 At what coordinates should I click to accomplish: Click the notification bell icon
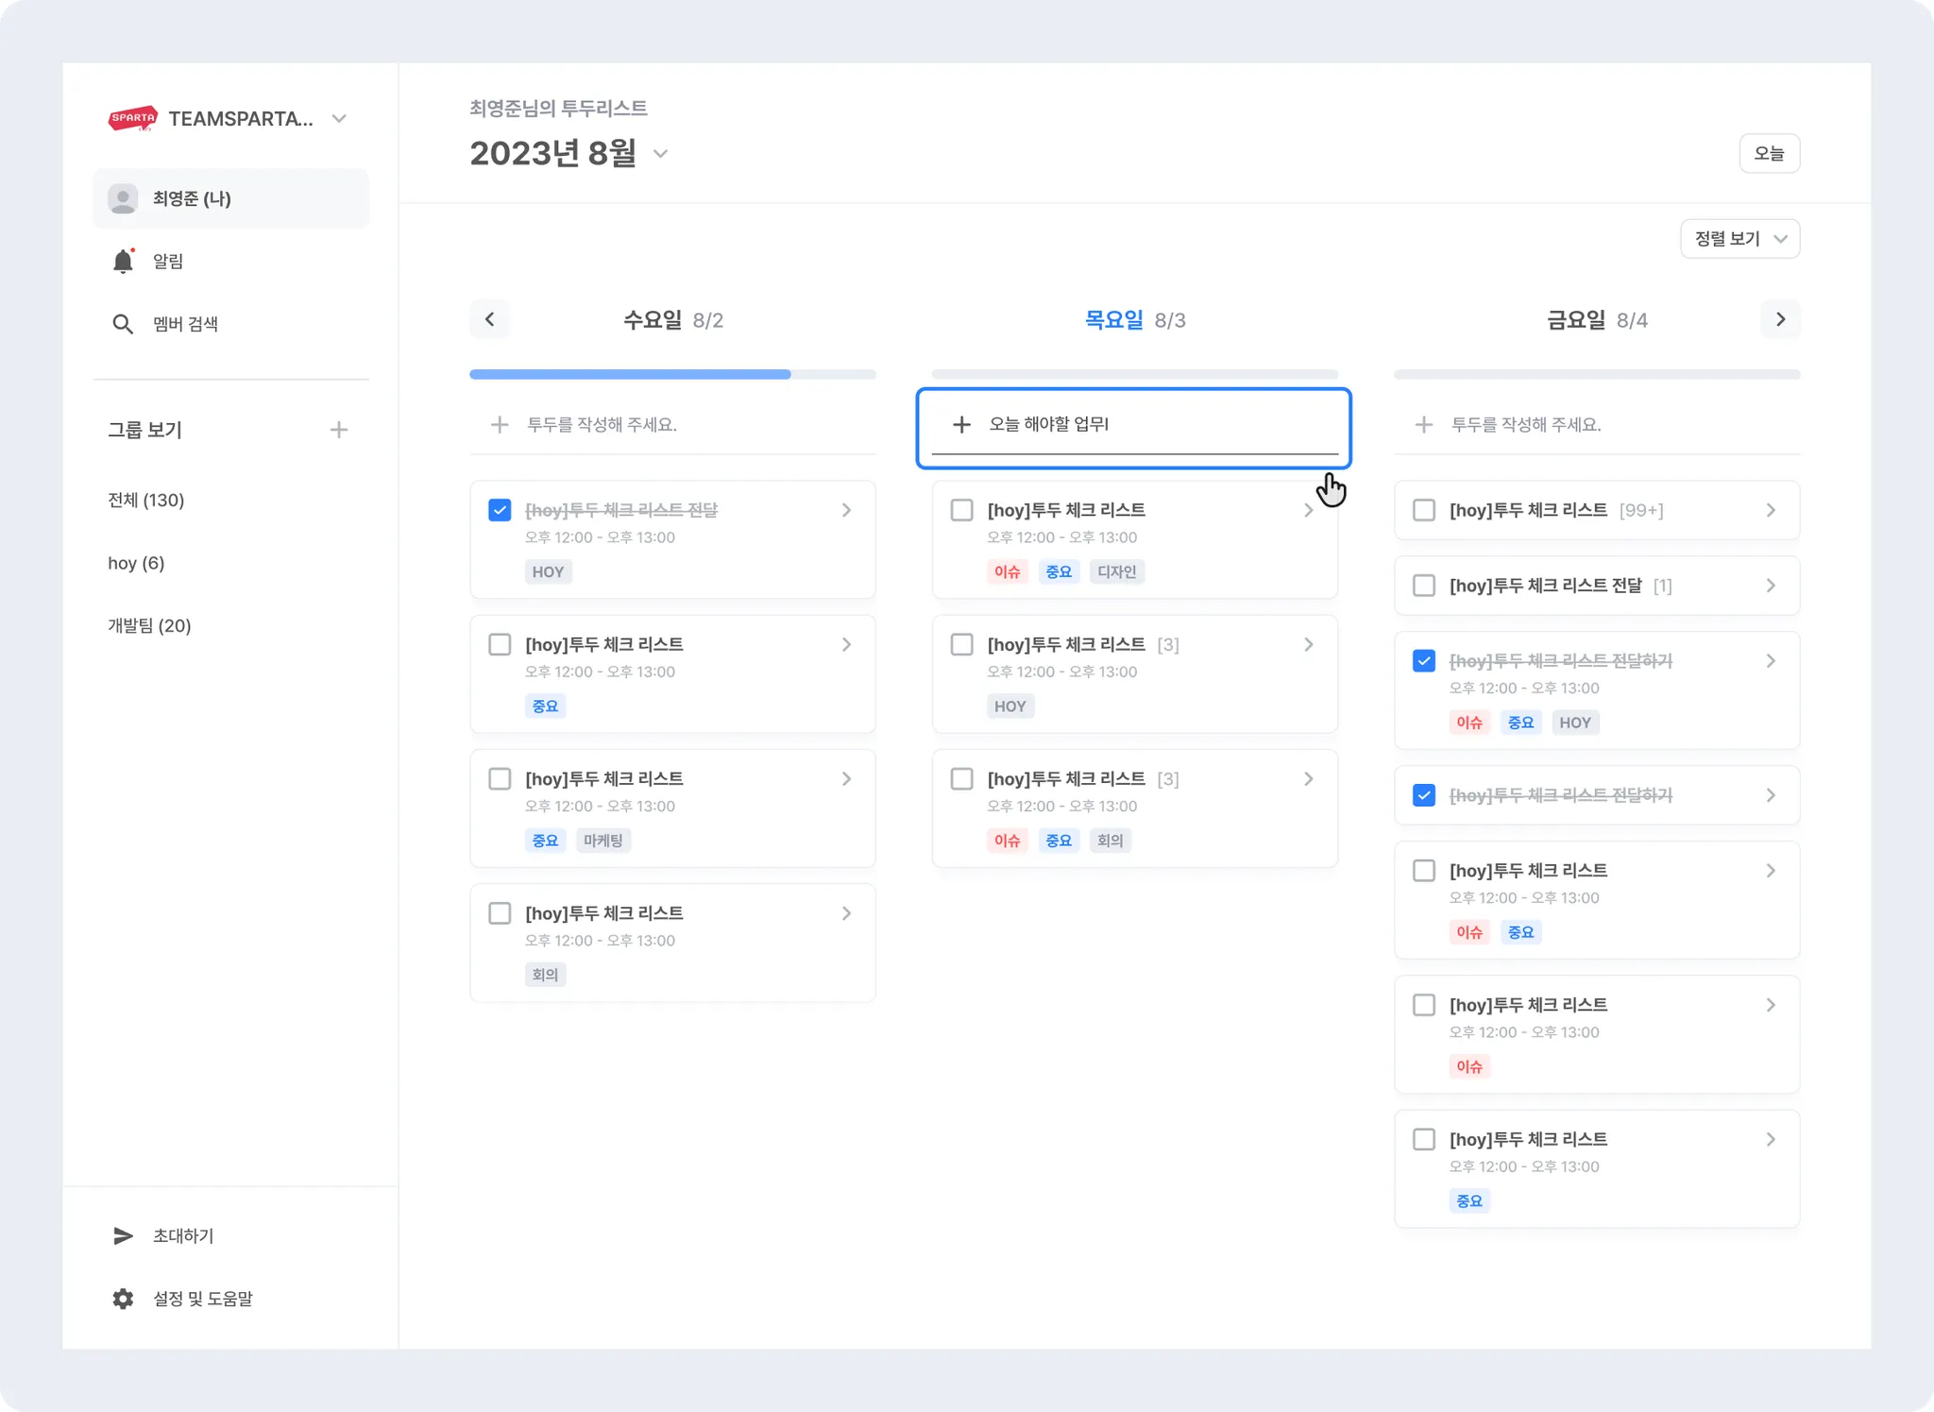point(123,261)
